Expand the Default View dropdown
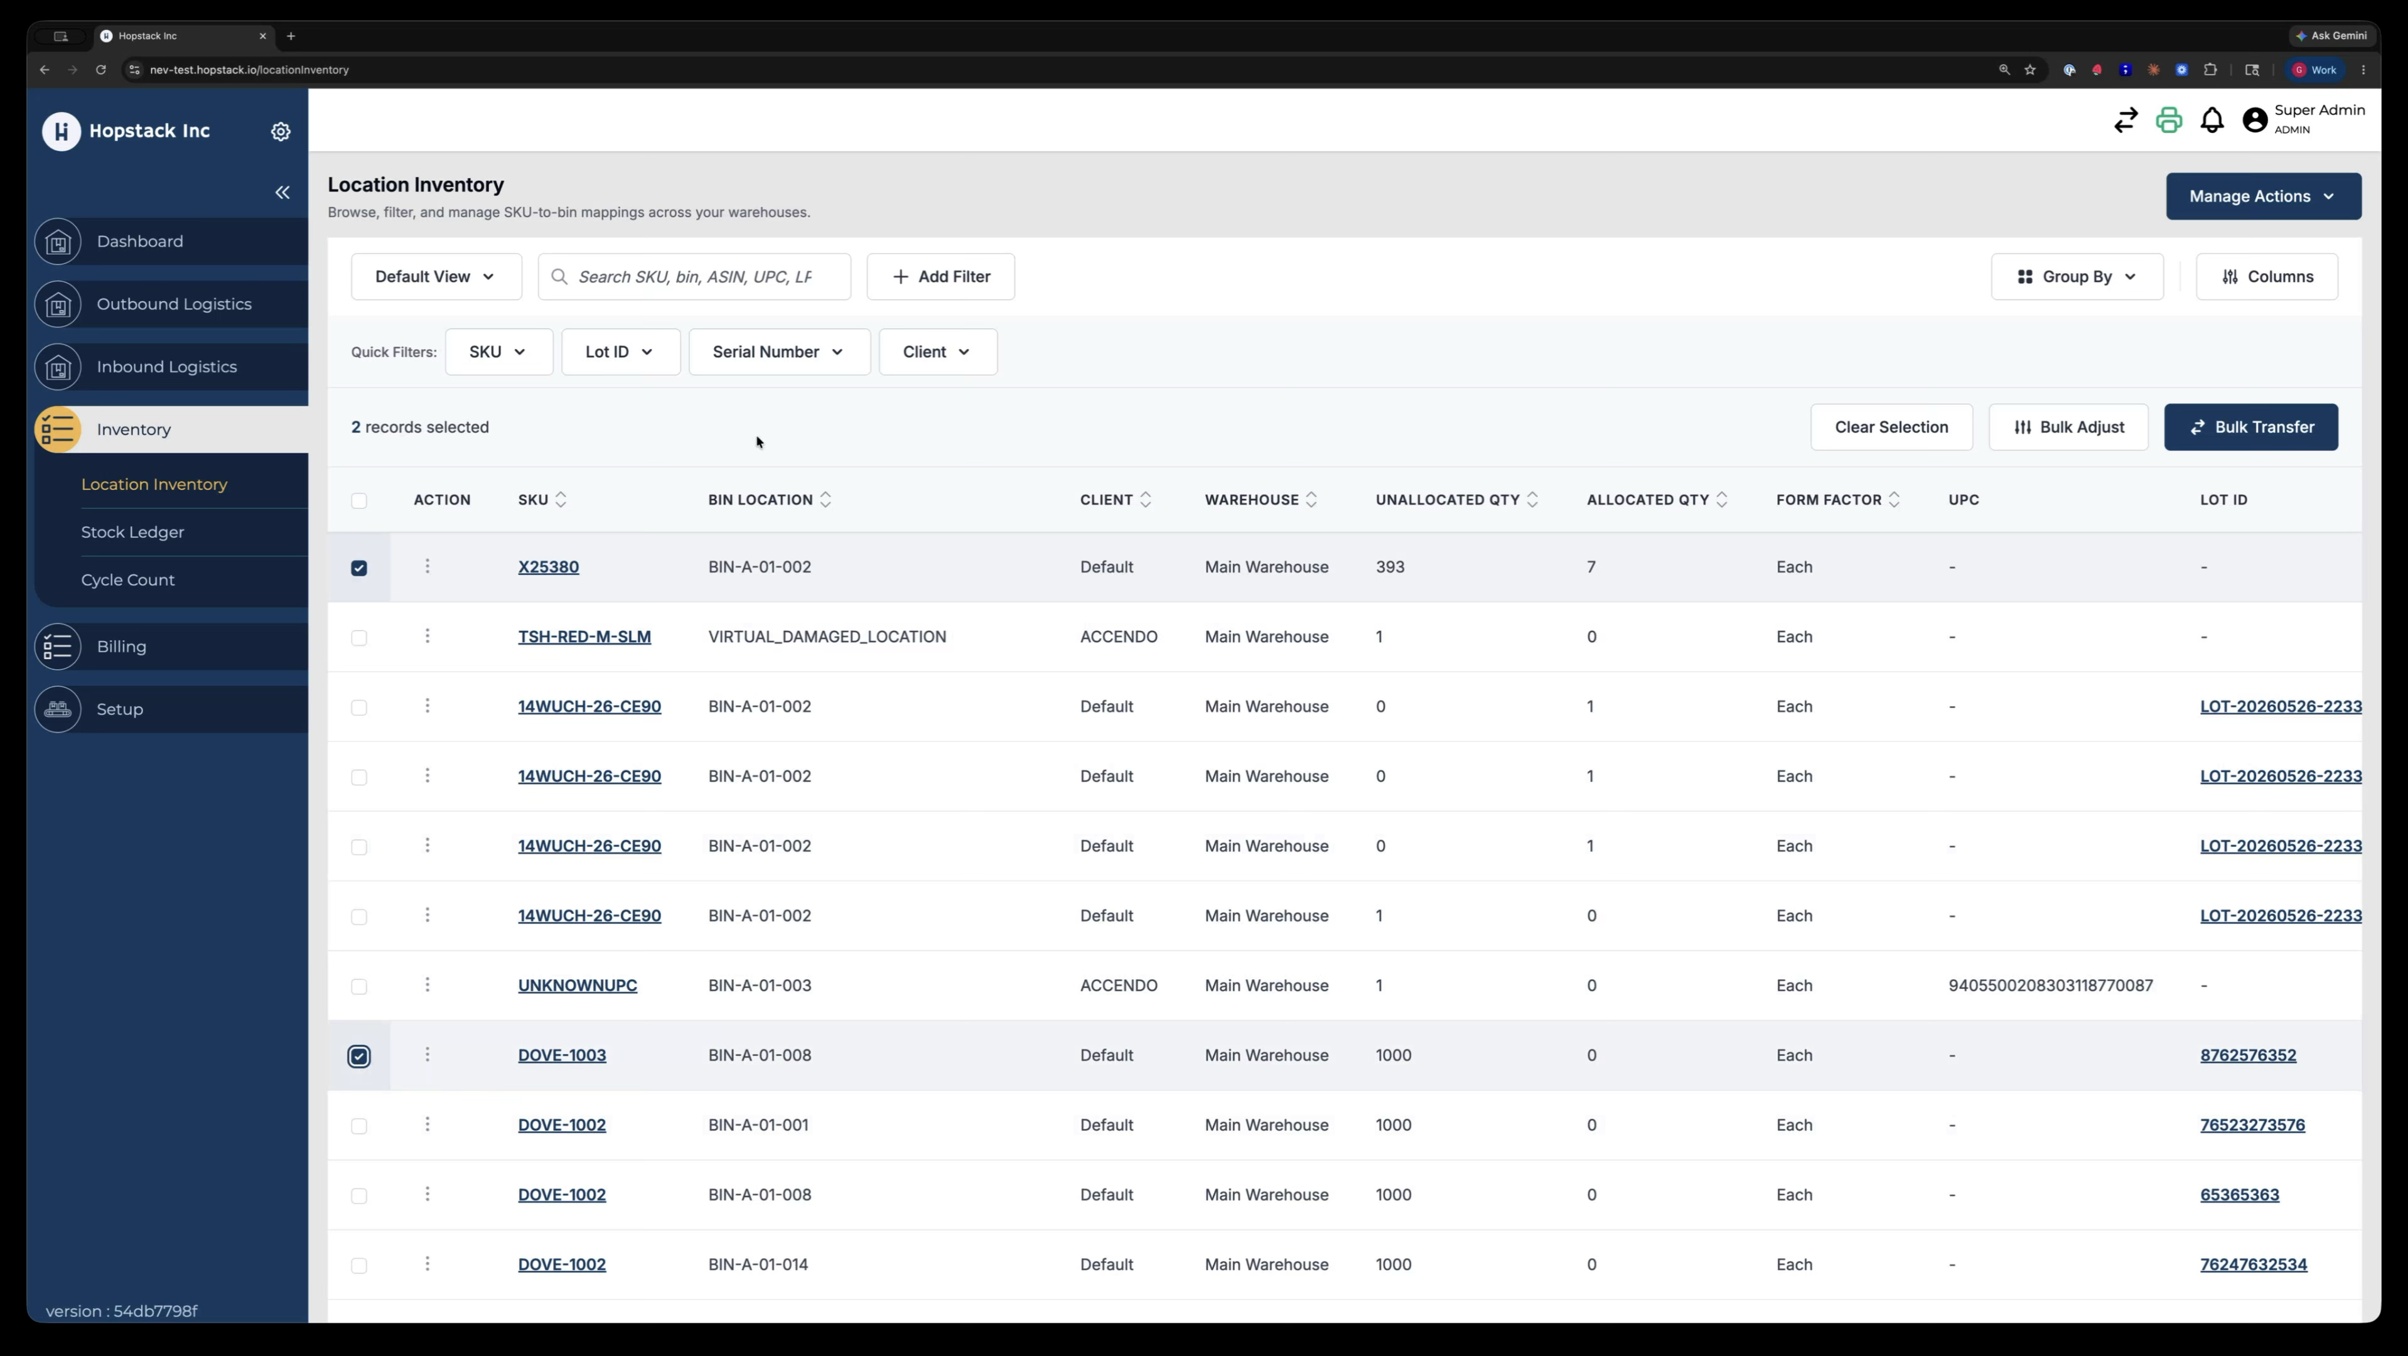 click(436, 277)
